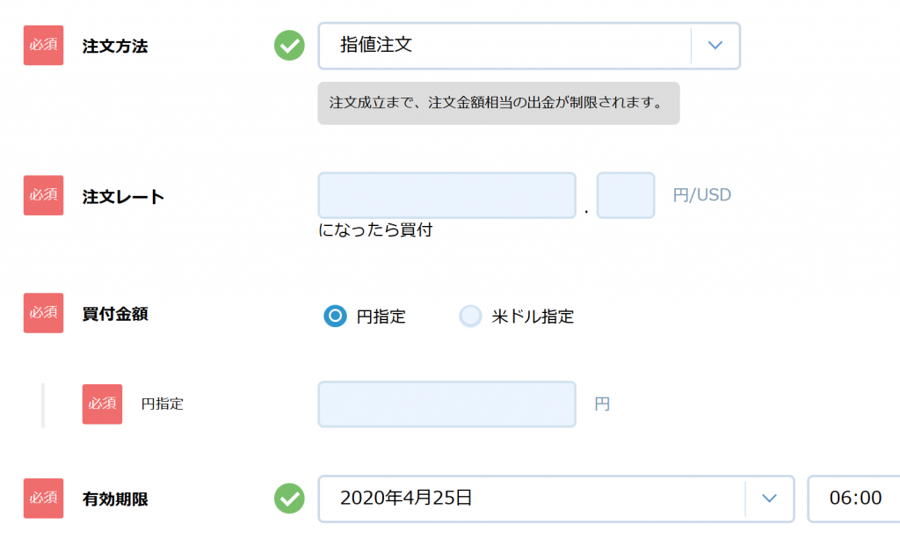The width and height of the screenshot is (900, 539).
Task: Click the 円/USD unit label
Action: (701, 195)
